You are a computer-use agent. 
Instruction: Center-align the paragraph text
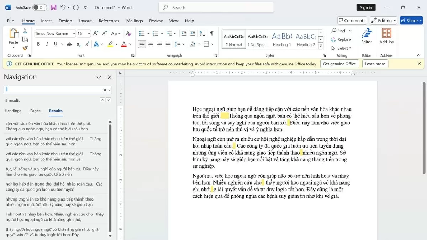pos(151,44)
